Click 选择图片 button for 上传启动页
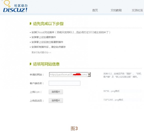Screen dimensions: 144x131 [x=56, y=100]
